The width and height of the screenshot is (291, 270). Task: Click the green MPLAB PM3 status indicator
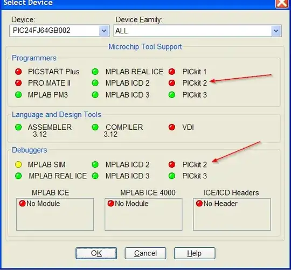coord(18,95)
